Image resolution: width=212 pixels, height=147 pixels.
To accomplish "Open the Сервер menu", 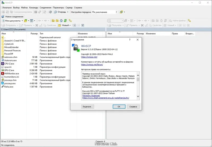I will click(x=69, y=8).
